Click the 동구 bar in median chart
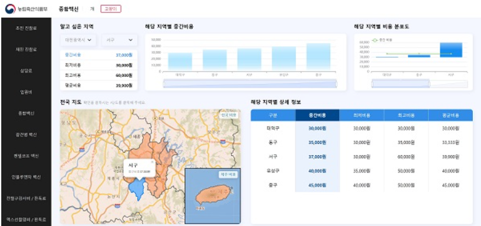Image resolution: width=481 pixels, height=226 pixels. (x=215, y=60)
